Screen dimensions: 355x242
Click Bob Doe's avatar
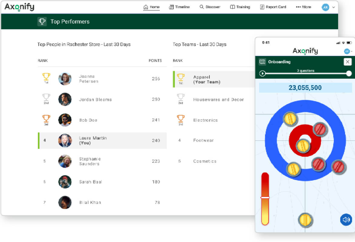(65, 120)
